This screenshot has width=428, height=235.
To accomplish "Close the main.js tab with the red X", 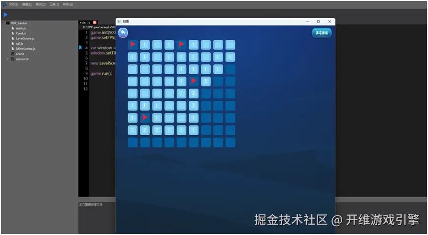I will [x=95, y=22].
